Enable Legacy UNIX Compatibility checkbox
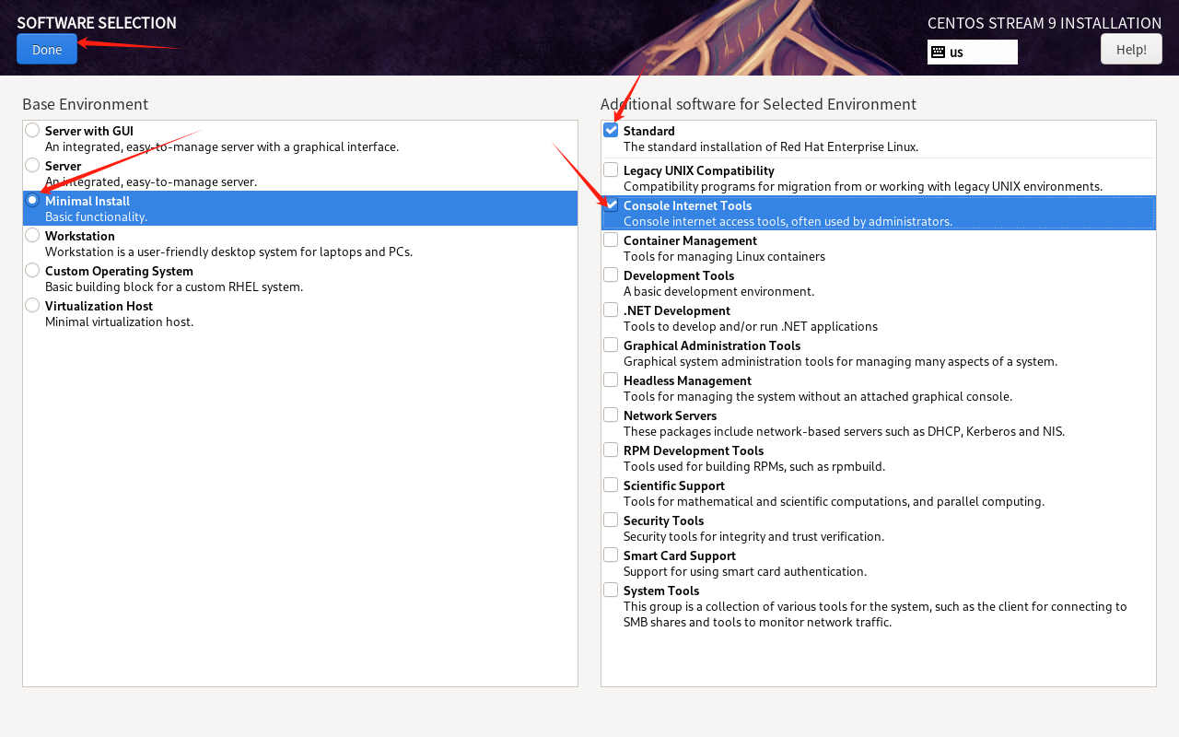The height and width of the screenshot is (737, 1179). 611,170
